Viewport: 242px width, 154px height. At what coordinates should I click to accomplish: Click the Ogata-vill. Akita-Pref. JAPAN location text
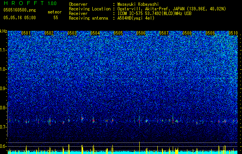[x=171, y=9]
